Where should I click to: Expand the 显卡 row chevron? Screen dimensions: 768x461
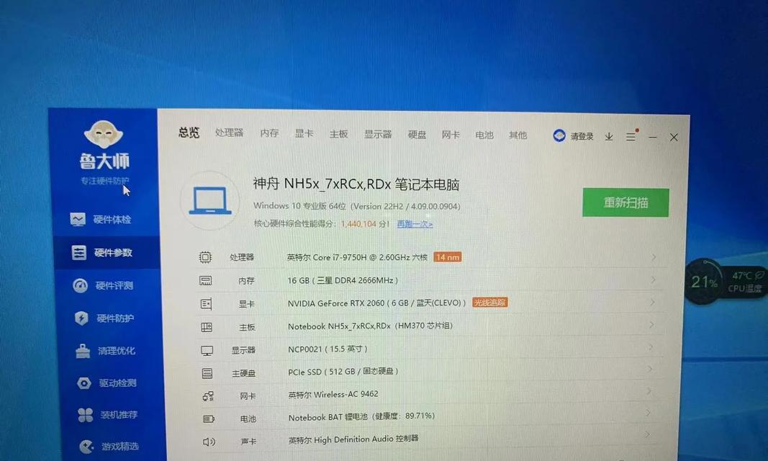point(652,303)
